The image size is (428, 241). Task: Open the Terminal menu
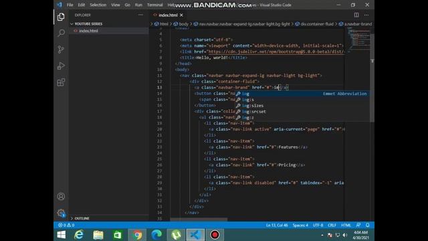coord(154,5)
